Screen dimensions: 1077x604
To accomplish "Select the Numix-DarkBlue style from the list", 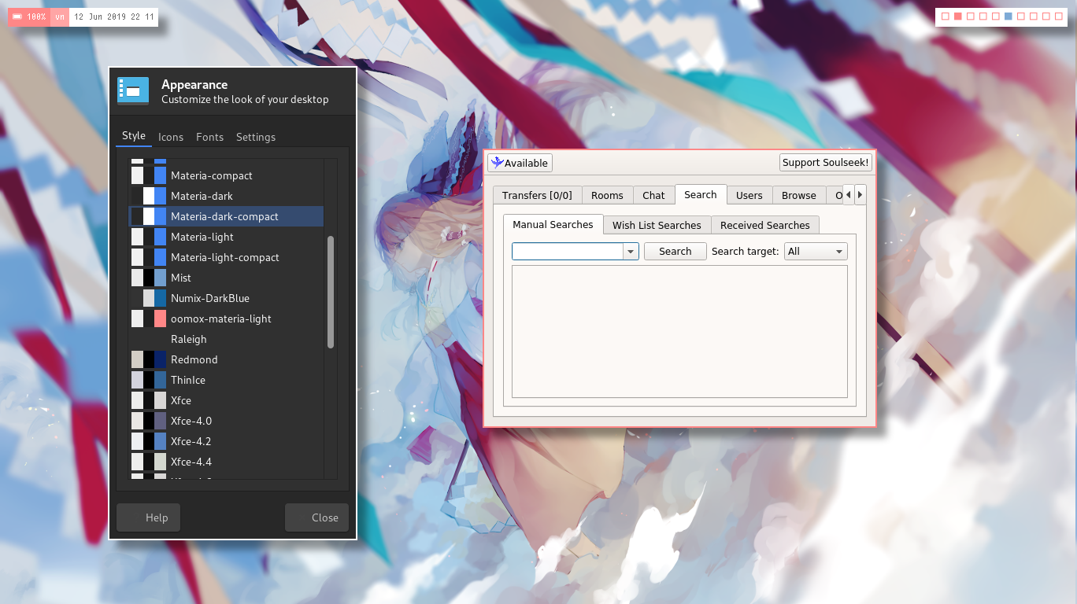I will 209,298.
